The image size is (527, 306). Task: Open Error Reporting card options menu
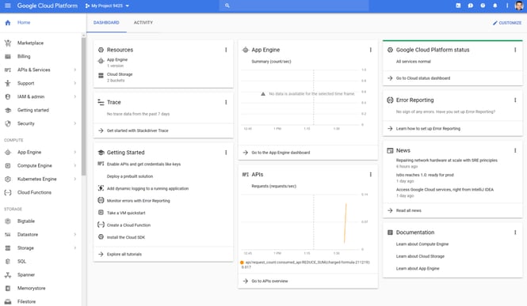coord(515,100)
